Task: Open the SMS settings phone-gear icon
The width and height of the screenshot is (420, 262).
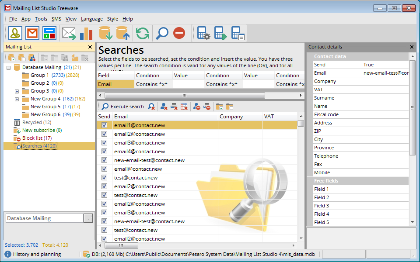Action: click(x=203, y=33)
